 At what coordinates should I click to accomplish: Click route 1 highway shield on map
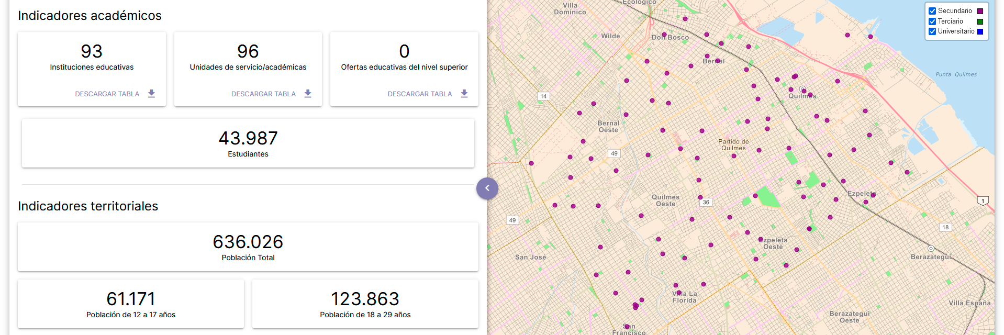pyautogui.click(x=983, y=201)
